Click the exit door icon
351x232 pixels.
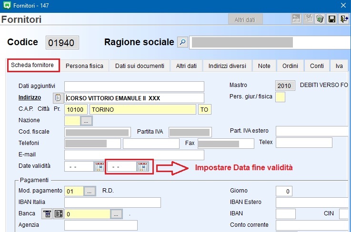click(x=343, y=19)
